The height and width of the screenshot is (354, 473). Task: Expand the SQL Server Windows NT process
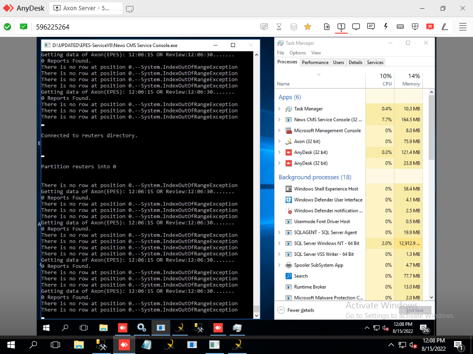279,243
